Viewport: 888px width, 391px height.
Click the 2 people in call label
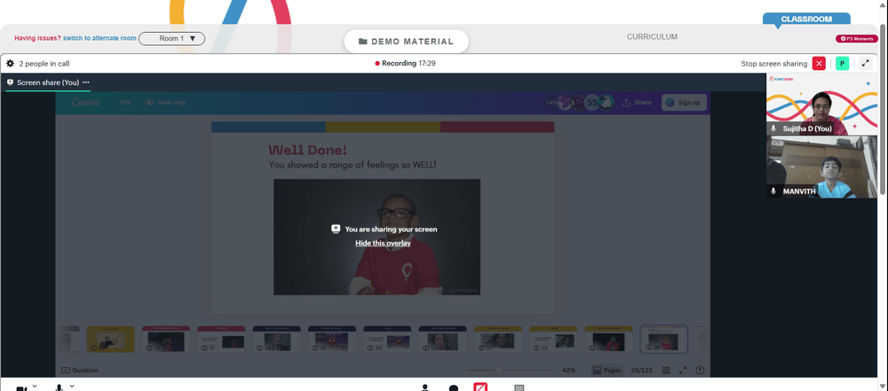click(x=44, y=64)
